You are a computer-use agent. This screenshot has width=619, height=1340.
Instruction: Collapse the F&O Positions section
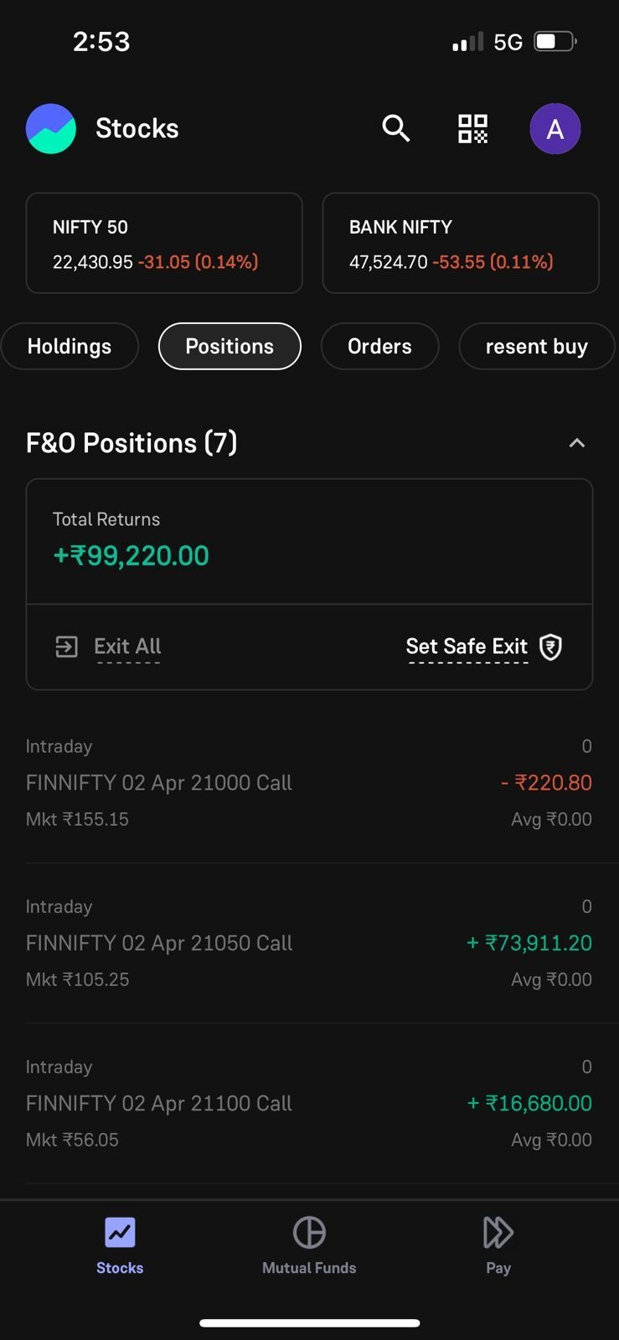pyautogui.click(x=577, y=443)
